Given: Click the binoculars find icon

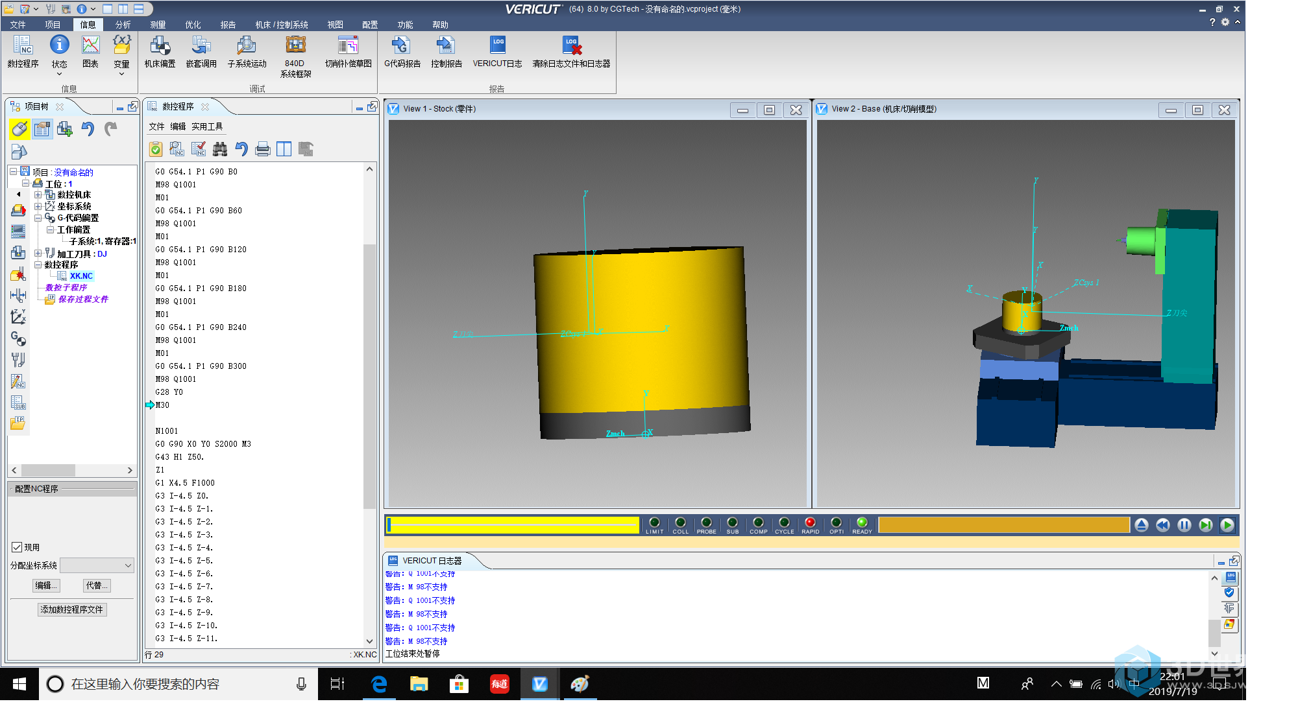Looking at the screenshot, I should coord(220,149).
